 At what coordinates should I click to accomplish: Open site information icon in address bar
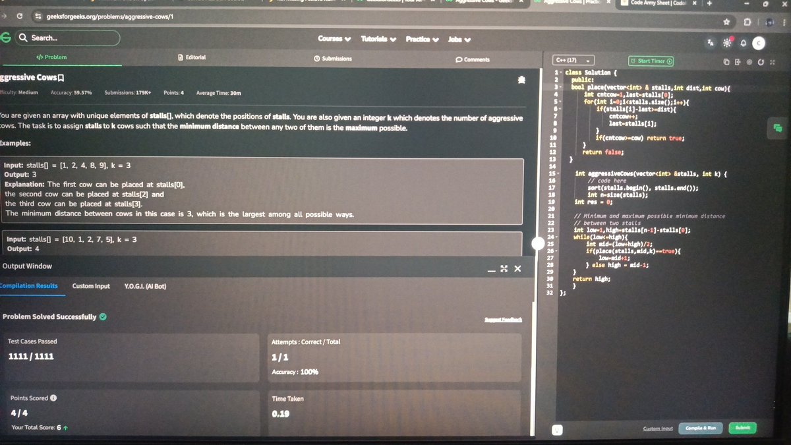pyautogui.click(x=38, y=16)
